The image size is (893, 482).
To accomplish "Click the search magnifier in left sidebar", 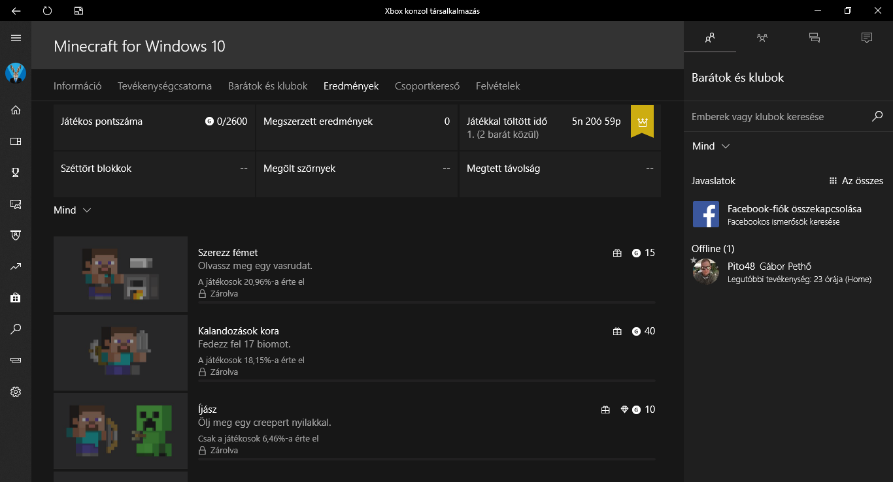I will pos(16,329).
